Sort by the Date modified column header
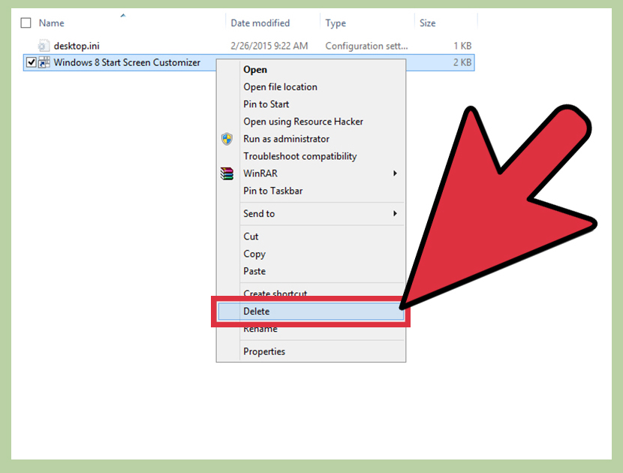Viewport: 623px width, 473px height. pos(260,23)
